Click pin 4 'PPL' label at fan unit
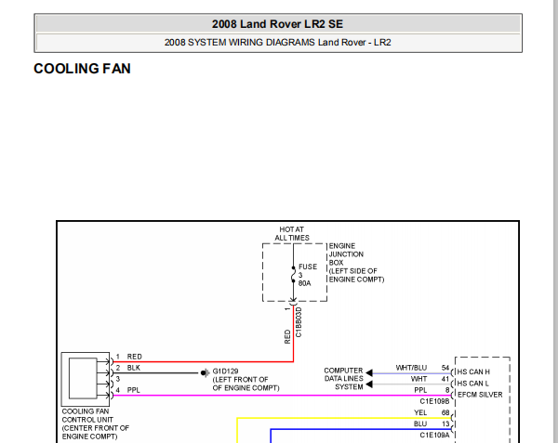This screenshot has width=558, height=443. tap(133, 390)
